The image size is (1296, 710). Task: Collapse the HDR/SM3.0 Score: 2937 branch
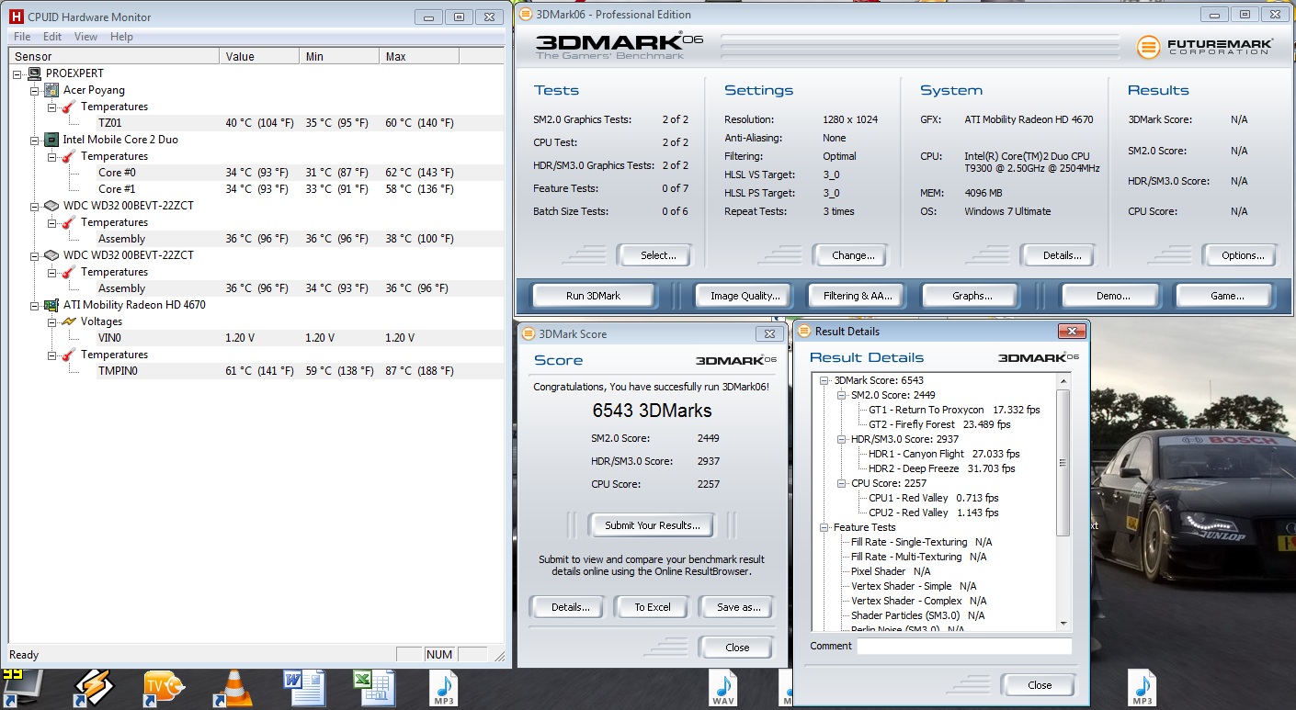tap(842, 439)
